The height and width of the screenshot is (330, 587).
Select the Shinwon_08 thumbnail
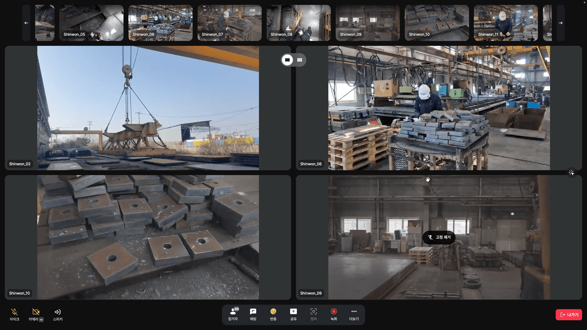tap(299, 23)
